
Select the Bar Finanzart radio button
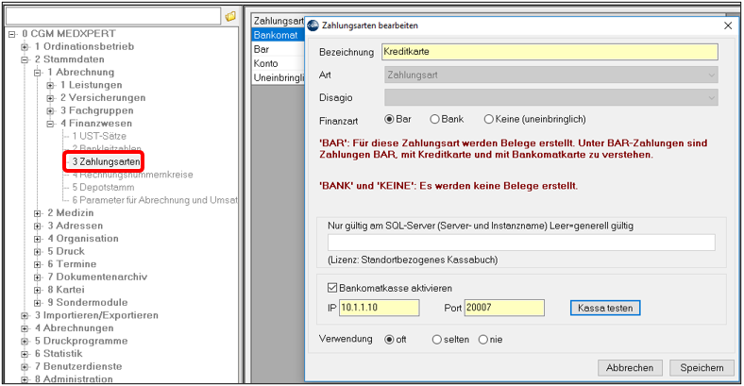[x=389, y=120]
